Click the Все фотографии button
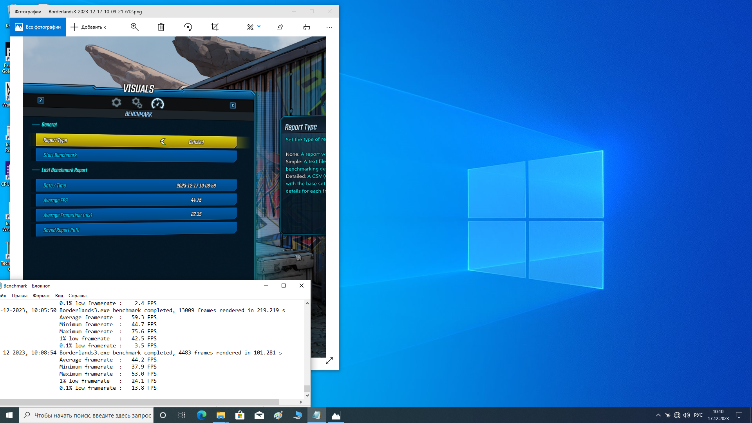 (38, 27)
